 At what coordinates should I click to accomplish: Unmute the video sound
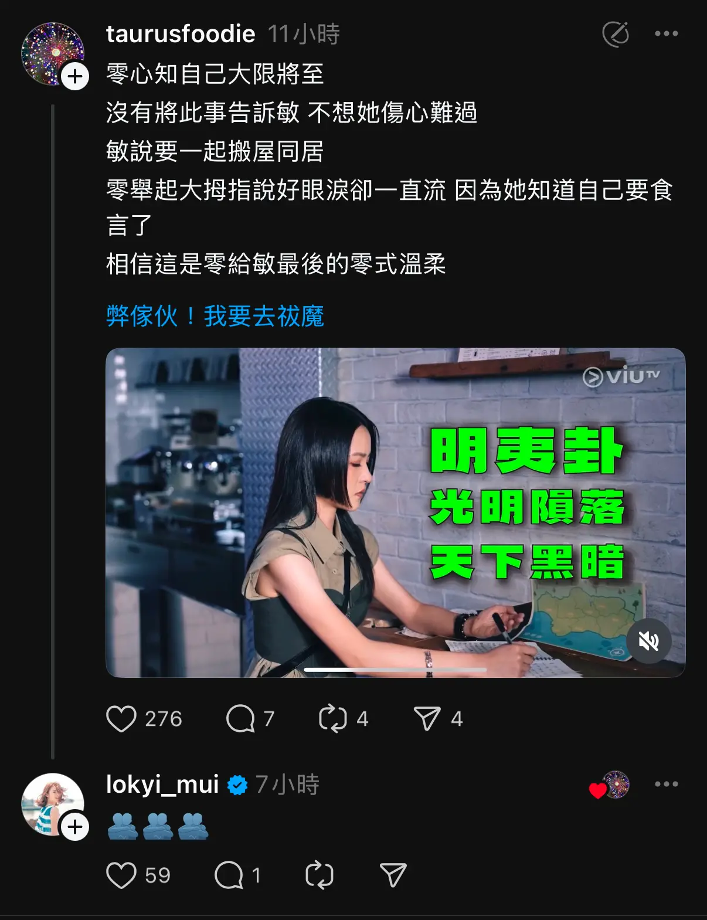click(648, 641)
